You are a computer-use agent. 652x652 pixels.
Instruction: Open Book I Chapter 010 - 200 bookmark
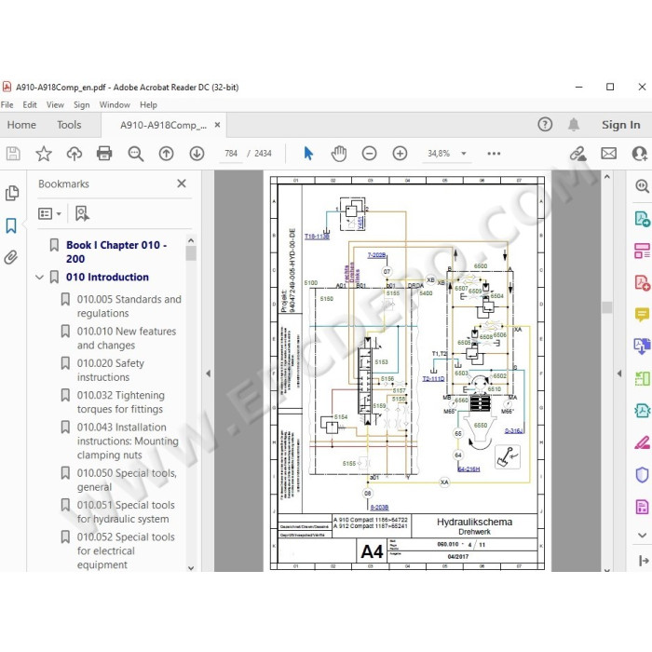(x=116, y=252)
